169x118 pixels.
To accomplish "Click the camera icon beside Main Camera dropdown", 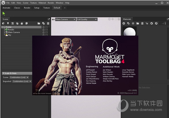I will tap(53, 20).
